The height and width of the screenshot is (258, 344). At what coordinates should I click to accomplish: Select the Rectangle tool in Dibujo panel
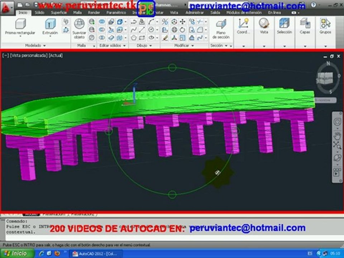tap(142, 38)
